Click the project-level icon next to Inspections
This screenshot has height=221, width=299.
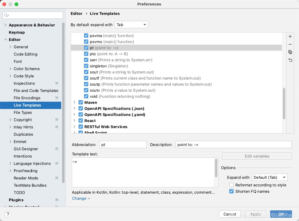[57, 83]
